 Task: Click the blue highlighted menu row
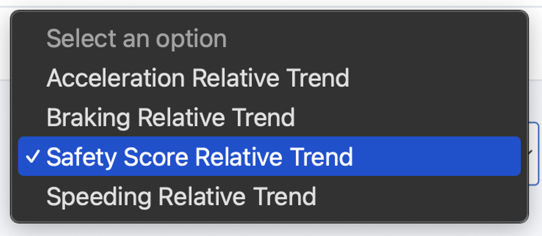pyautogui.click(x=269, y=156)
